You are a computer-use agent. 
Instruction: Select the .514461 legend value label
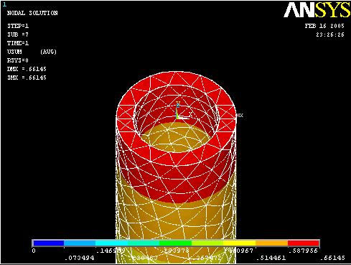tap(271, 258)
